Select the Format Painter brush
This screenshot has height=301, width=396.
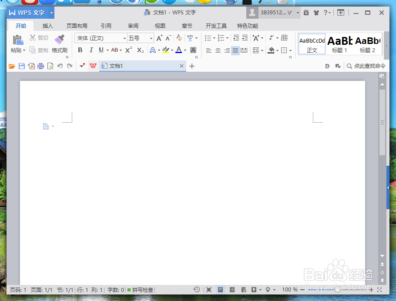click(x=60, y=40)
